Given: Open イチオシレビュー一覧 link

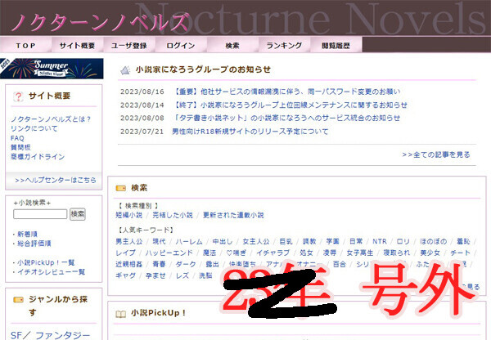Looking at the screenshot, I should coord(51,272).
